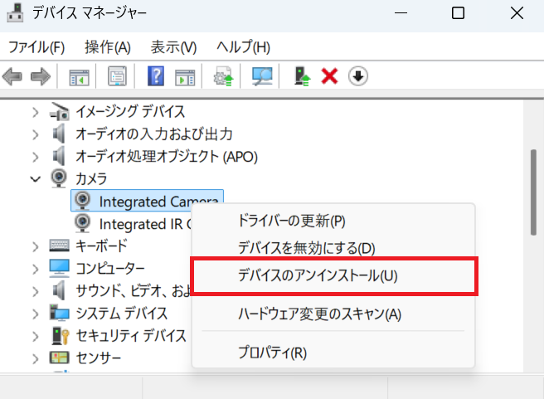Click the Integrated Camera device icon
Image resolution: width=544 pixels, height=399 pixels.
pyautogui.click(x=83, y=201)
